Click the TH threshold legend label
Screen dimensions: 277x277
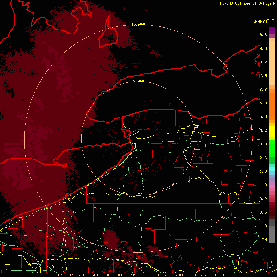(x=264, y=239)
